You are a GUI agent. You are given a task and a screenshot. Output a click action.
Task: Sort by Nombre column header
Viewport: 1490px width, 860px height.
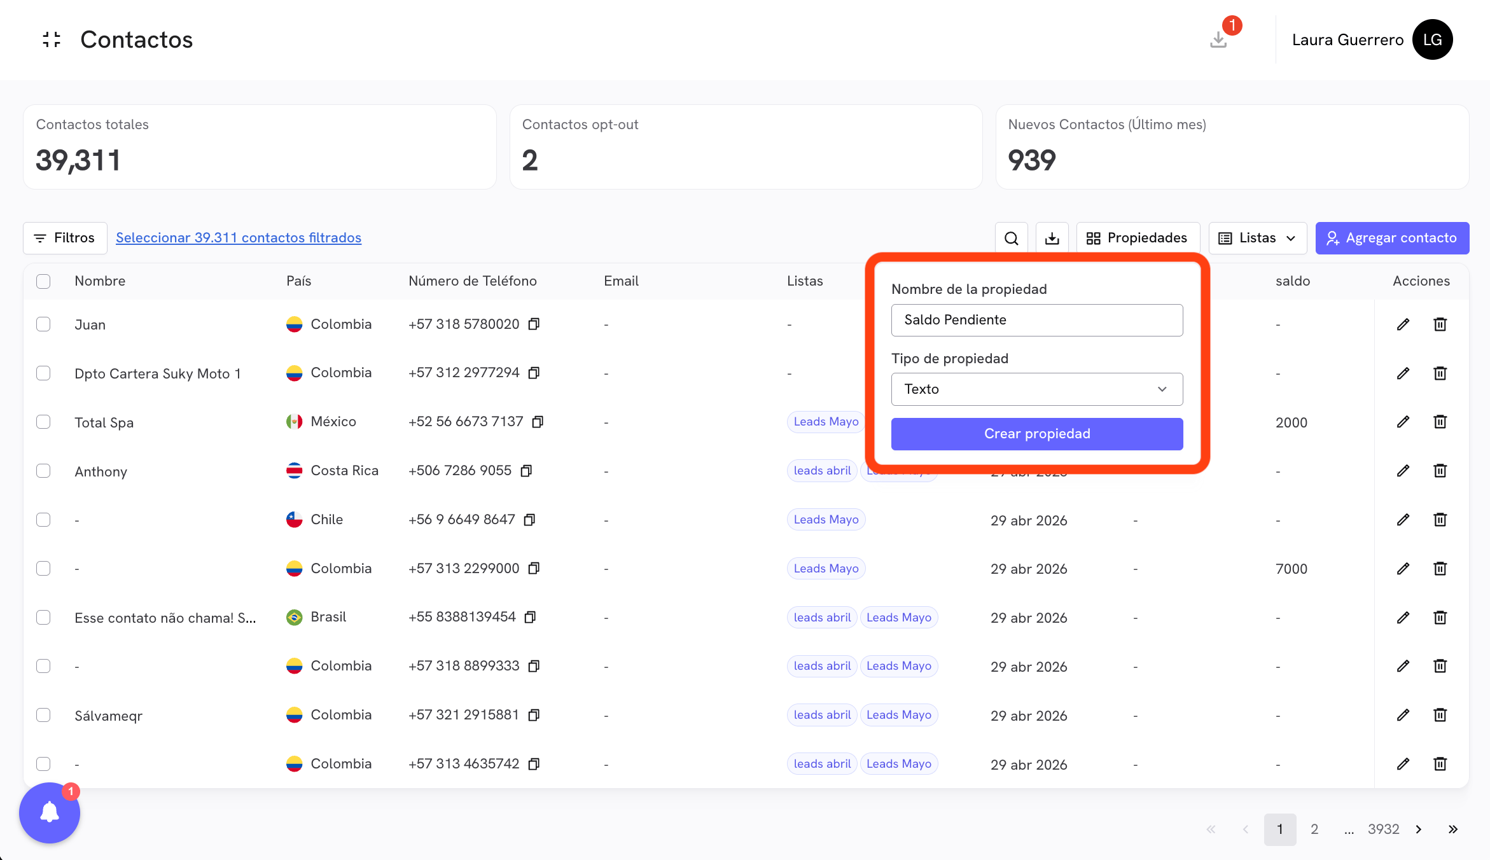click(100, 281)
